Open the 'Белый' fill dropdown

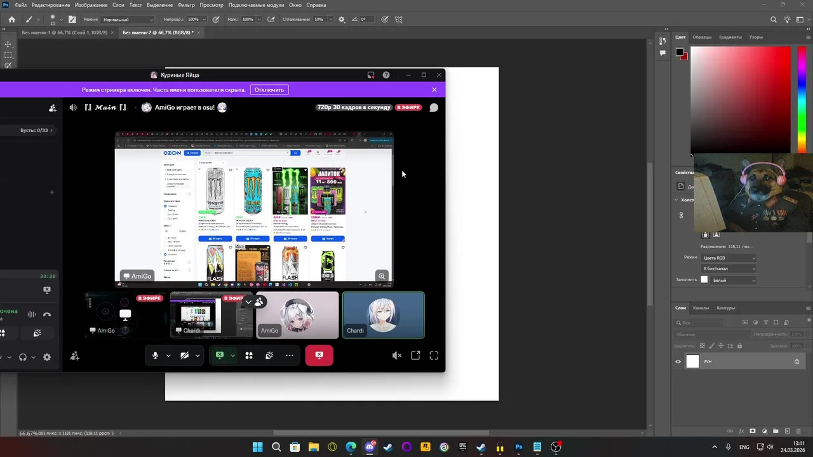click(734, 280)
